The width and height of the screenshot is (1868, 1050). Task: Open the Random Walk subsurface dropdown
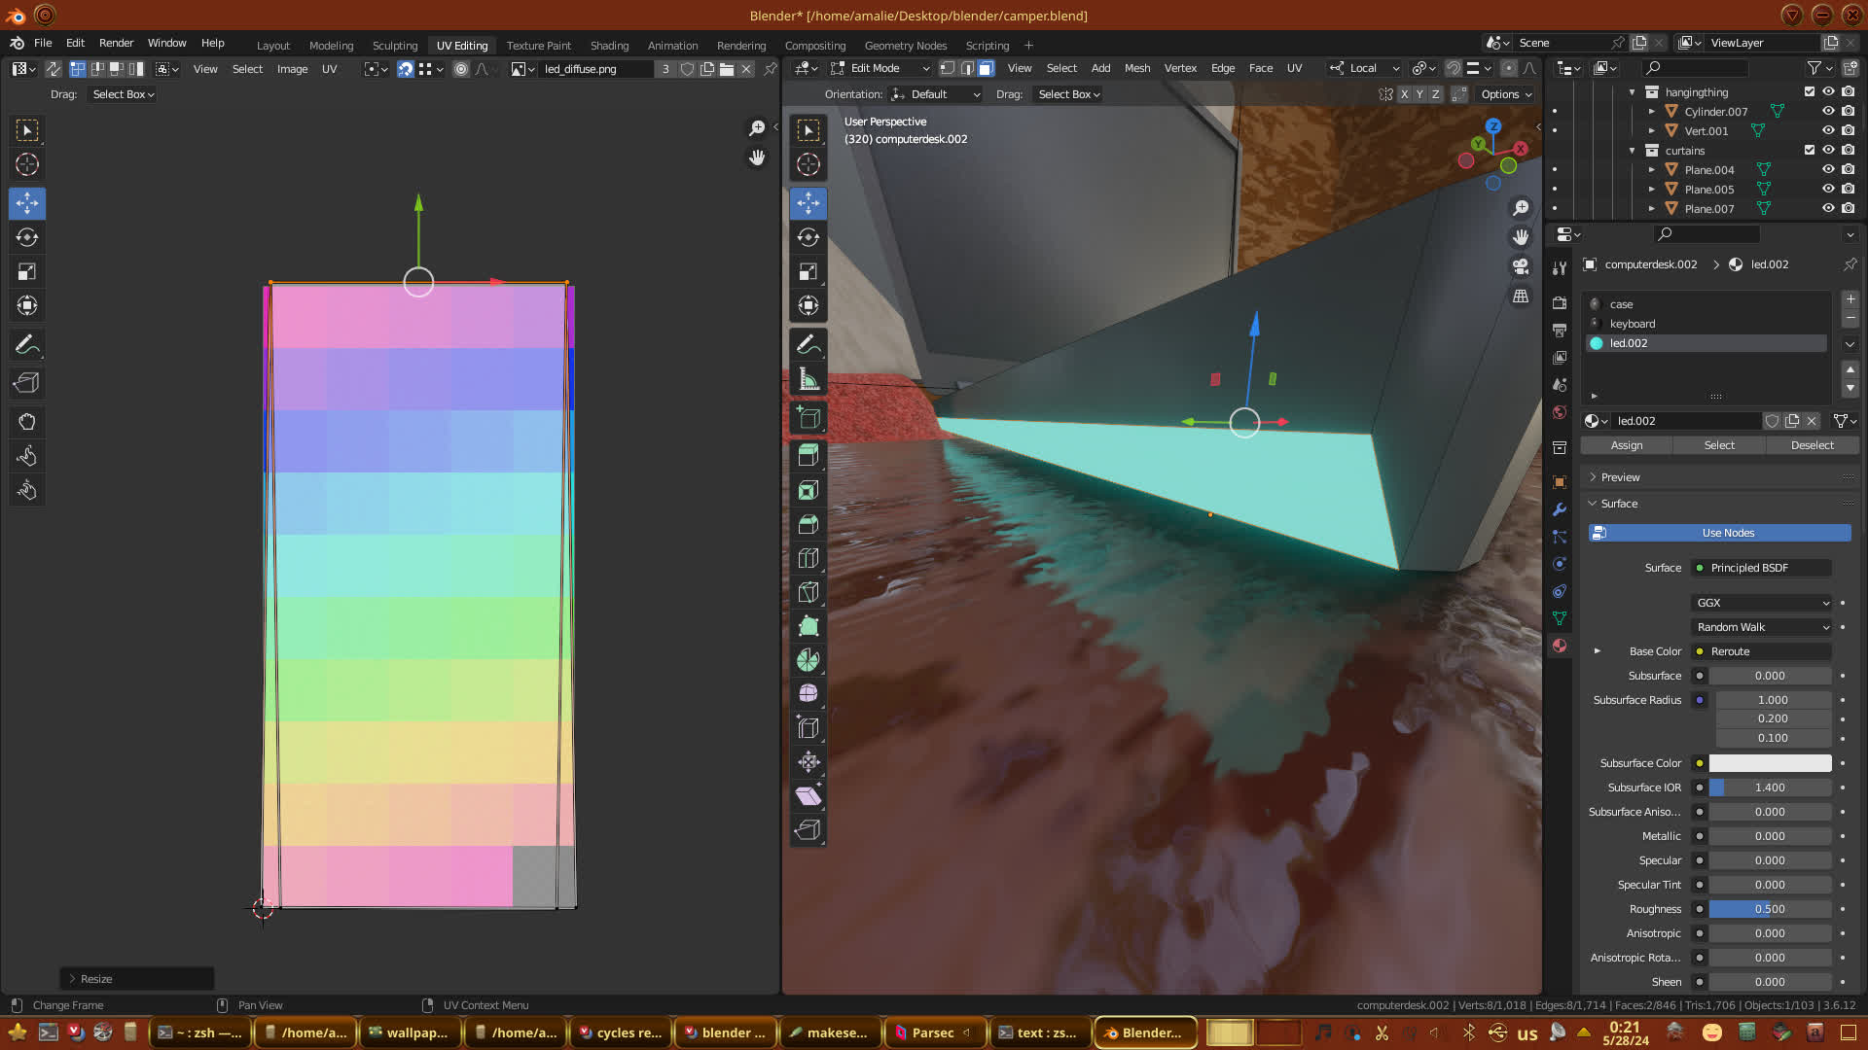click(1762, 627)
